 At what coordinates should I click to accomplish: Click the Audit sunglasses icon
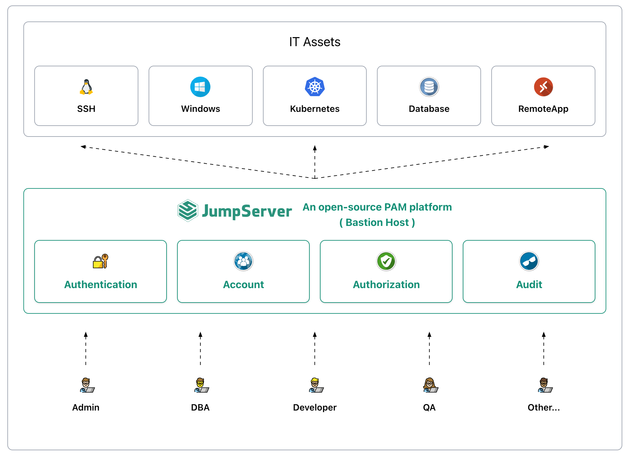tap(529, 261)
